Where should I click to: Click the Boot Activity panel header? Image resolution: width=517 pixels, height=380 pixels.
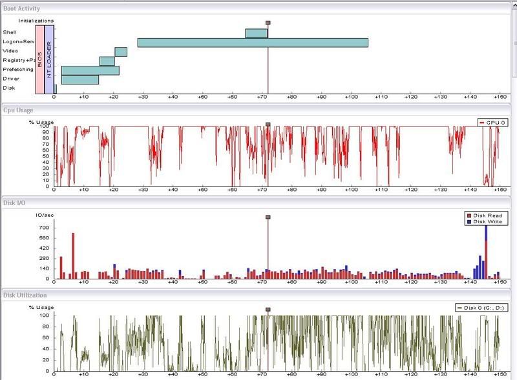(256, 8)
